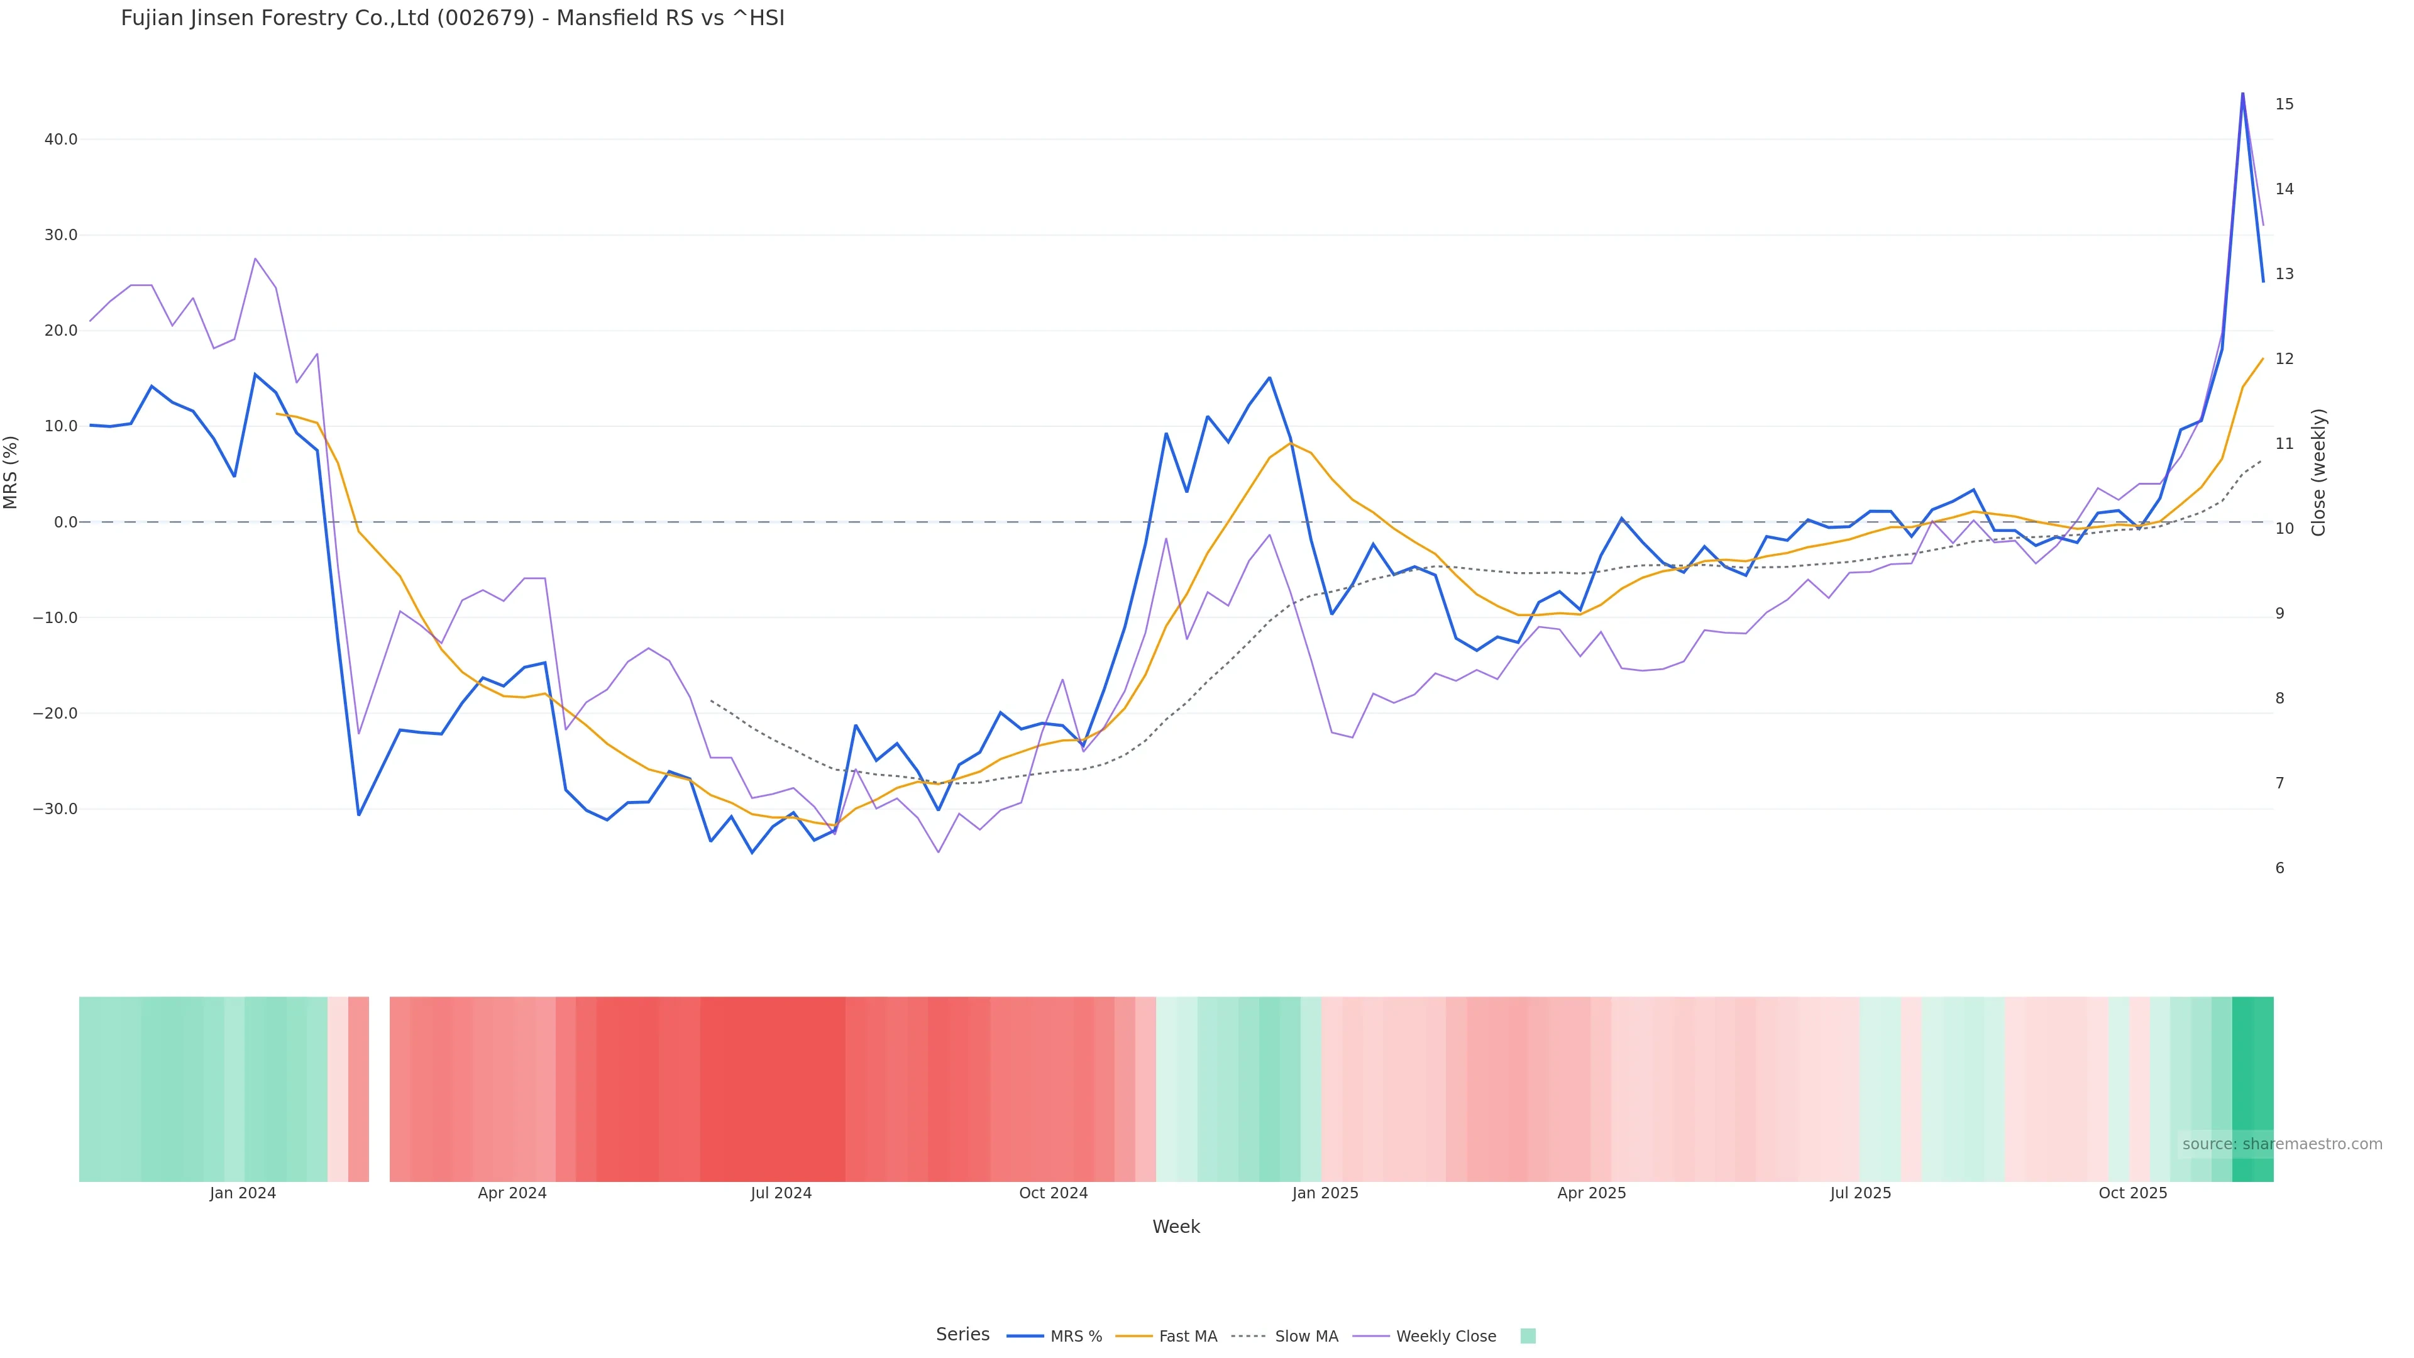Select the 'Jul 2024' x-axis tick label
This screenshot has width=2414, height=1358.
[781, 1193]
